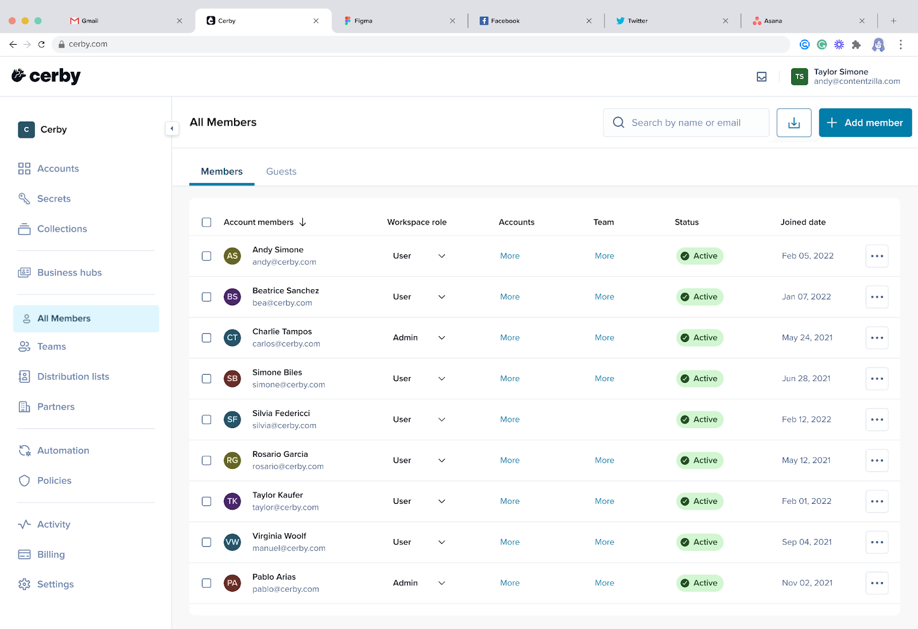Screen dimensions: 918x629
Task: Open row actions menu for Pablo Arias
Action: coord(877,583)
